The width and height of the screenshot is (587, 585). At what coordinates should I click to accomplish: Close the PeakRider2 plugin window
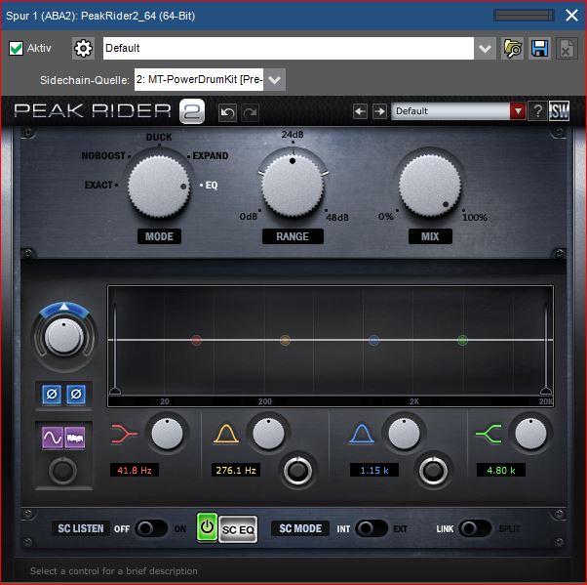pos(571,16)
